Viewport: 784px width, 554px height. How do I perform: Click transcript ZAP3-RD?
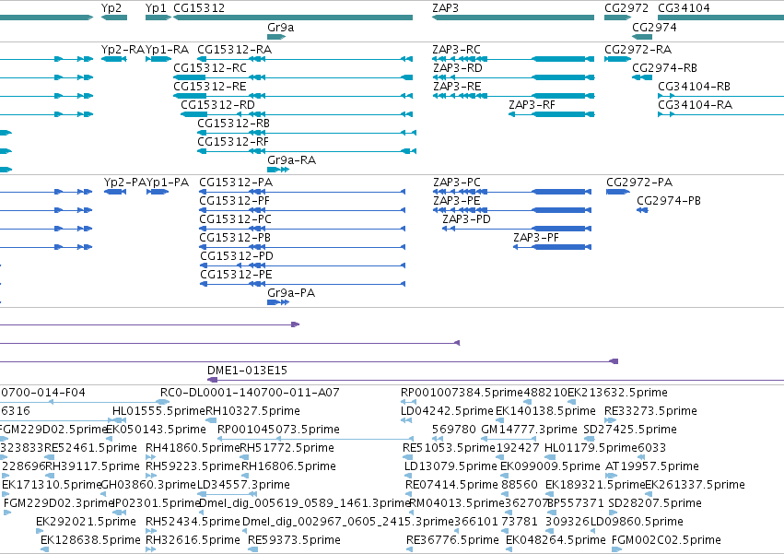coord(458,68)
